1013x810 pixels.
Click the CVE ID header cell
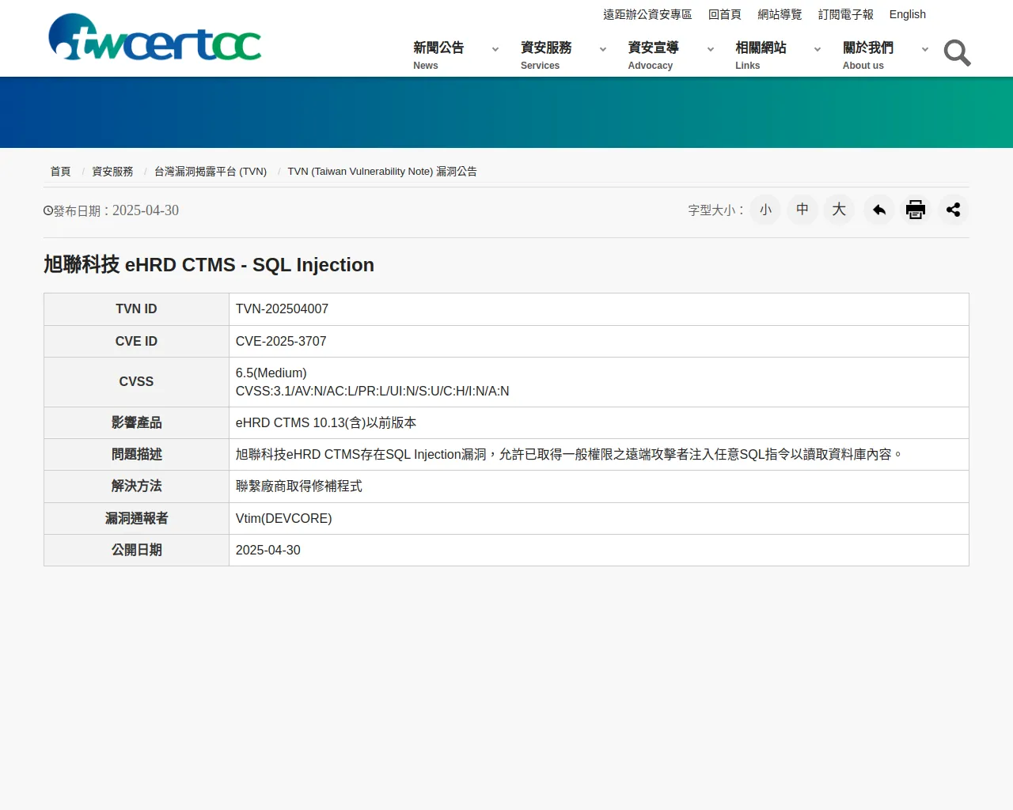coord(136,341)
